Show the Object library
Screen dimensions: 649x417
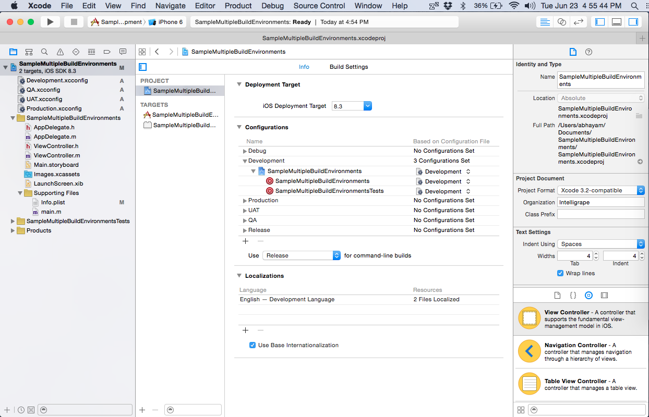(588, 295)
